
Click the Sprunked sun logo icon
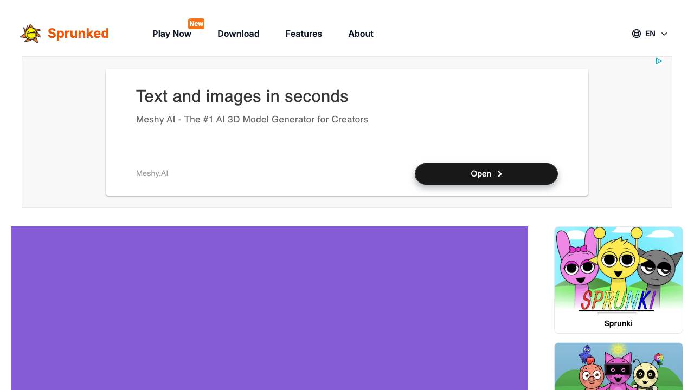click(30, 34)
